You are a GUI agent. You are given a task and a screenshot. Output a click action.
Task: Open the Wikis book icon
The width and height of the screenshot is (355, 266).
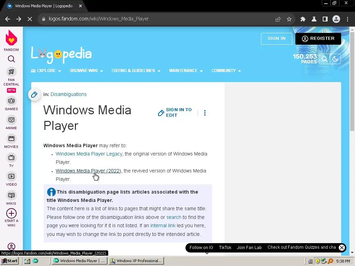11,195
